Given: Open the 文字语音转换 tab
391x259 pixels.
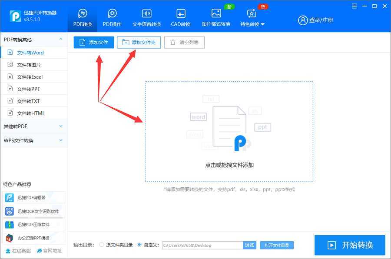Looking at the screenshot, I should (147, 17).
